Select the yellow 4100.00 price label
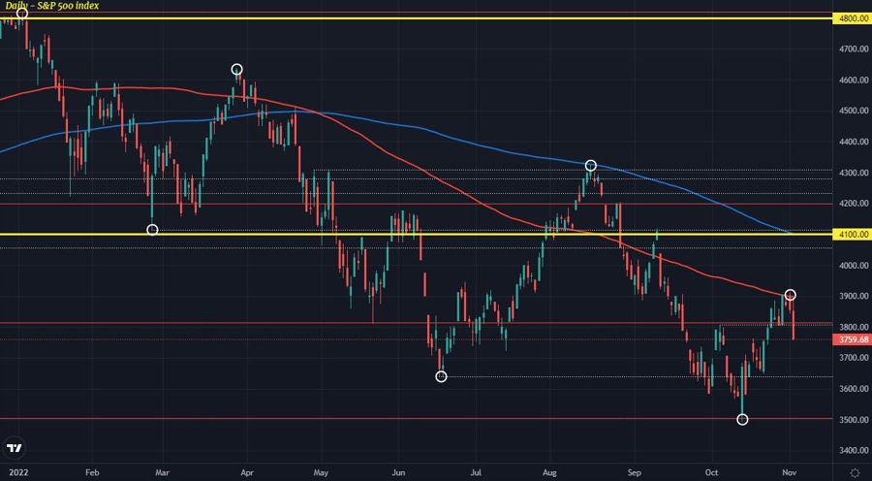 (x=851, y=235)
